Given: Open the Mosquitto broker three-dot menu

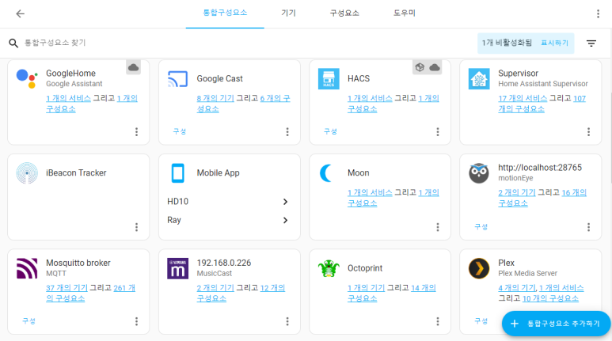Looking at the screenshot, I should 137,321.
